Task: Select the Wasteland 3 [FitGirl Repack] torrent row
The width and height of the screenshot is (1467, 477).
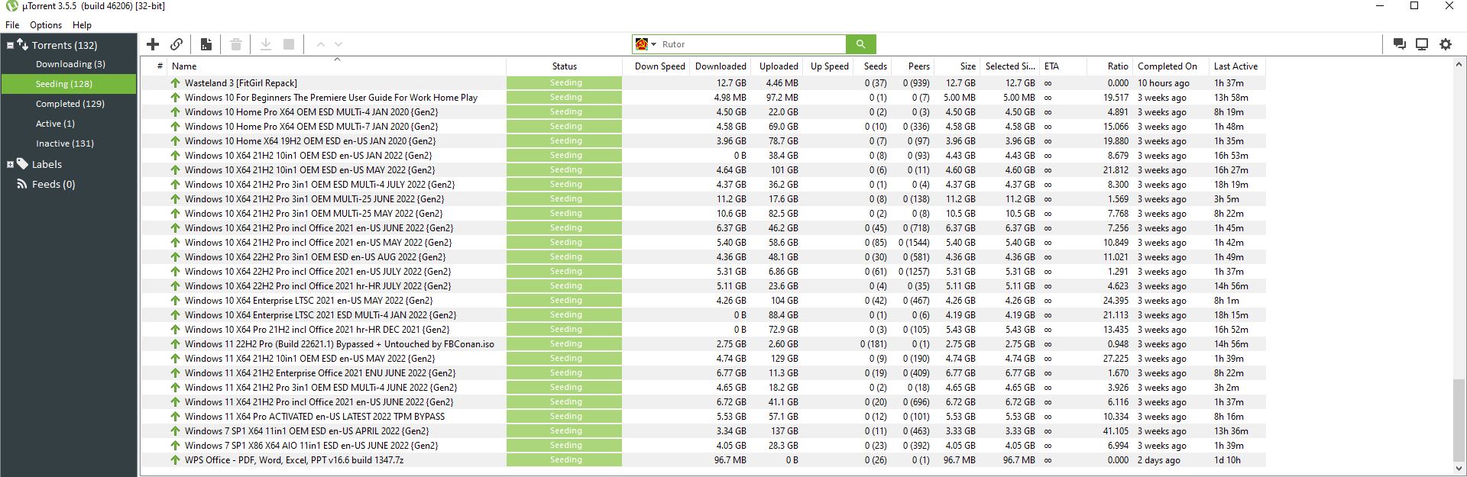Action: (x=241, y=83)
